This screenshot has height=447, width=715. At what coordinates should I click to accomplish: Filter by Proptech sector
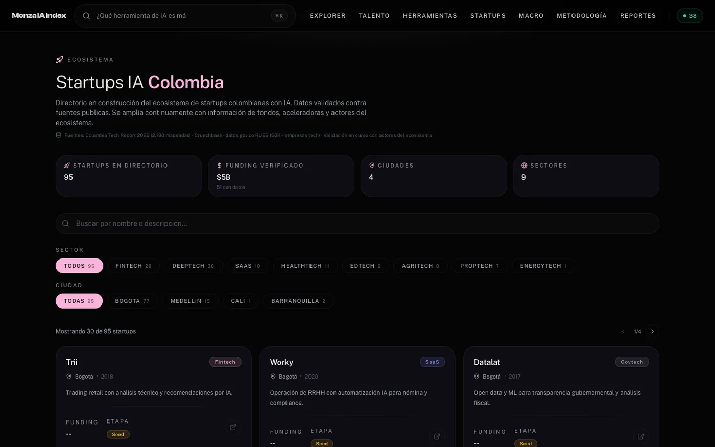point(479,266)
